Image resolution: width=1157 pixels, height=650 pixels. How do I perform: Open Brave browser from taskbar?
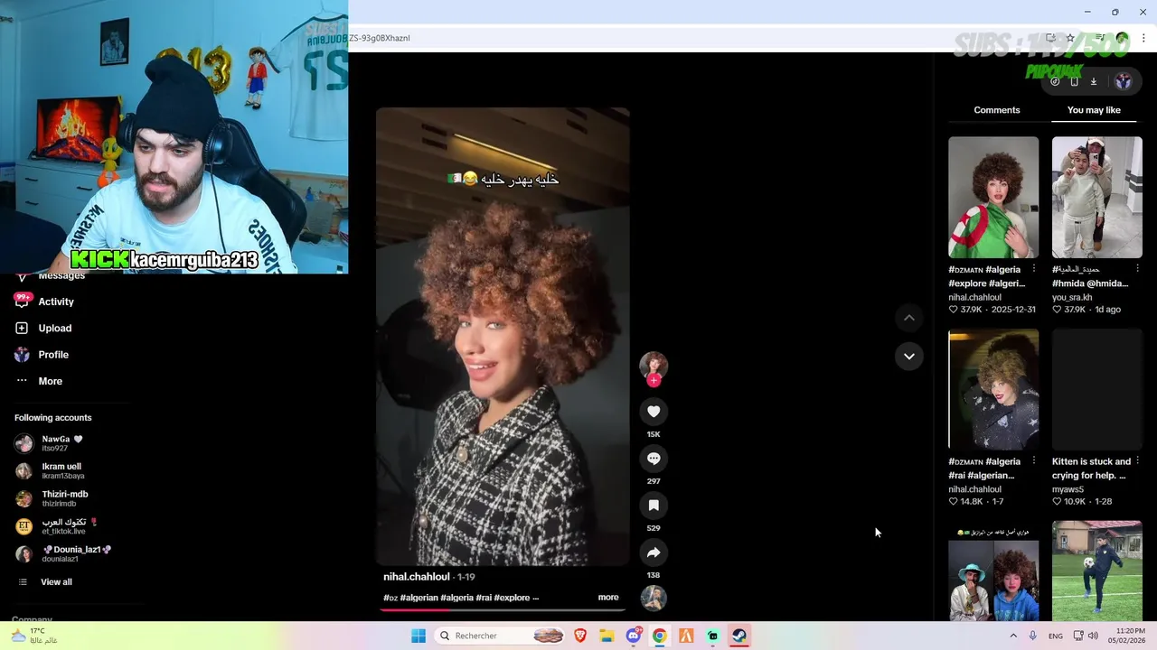580,636
